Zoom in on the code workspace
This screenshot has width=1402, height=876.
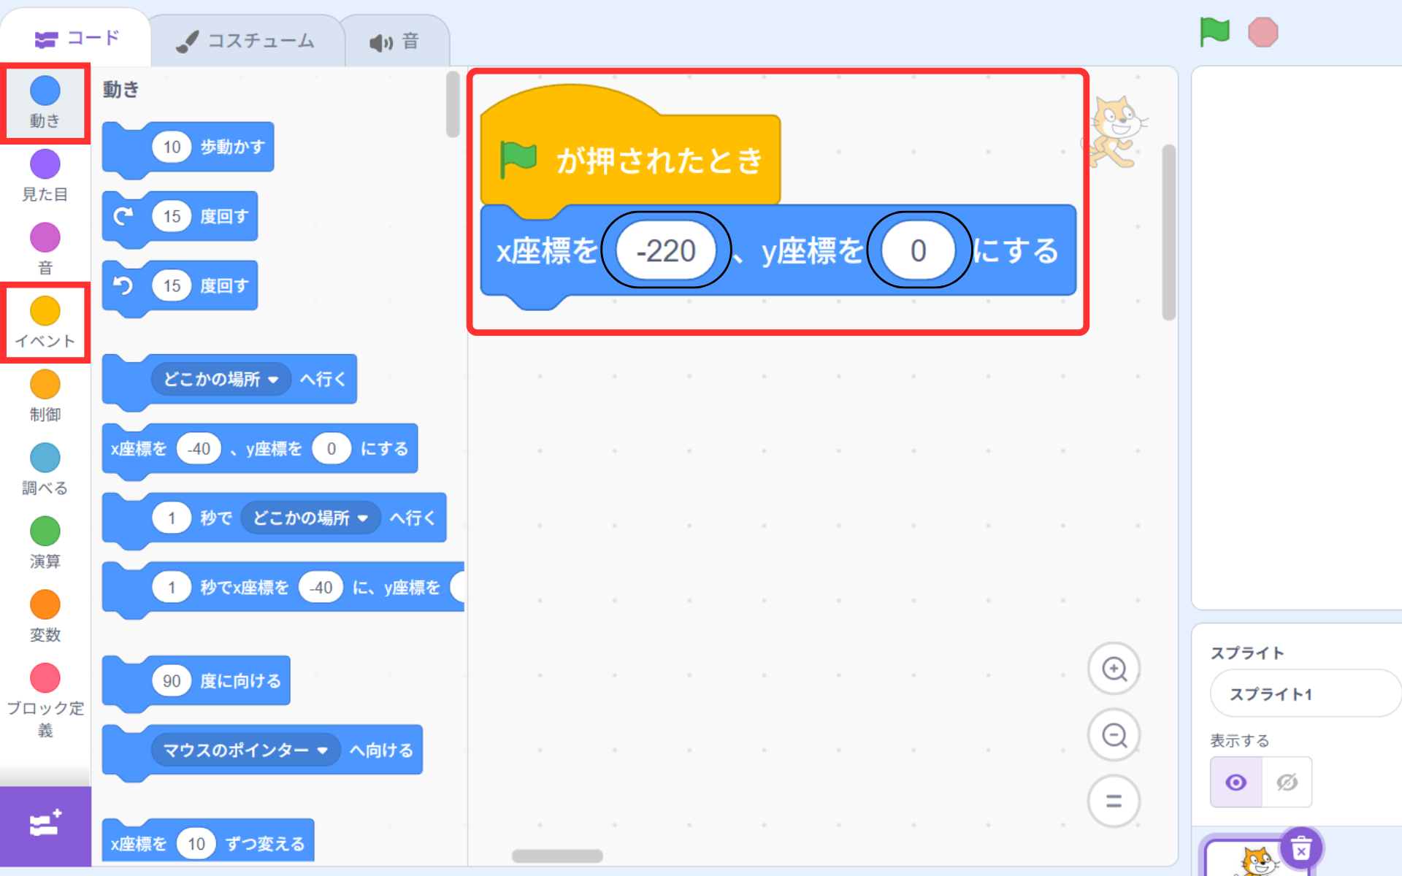point(1114,669)
